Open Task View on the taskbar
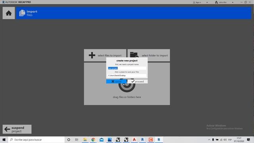 tap(77, 139)
